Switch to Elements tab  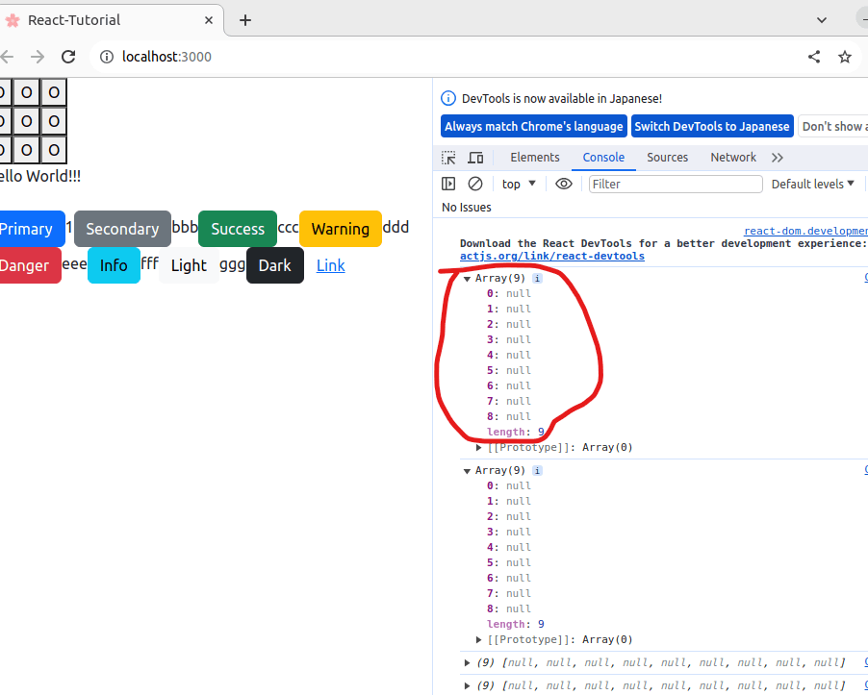point(535,158)
